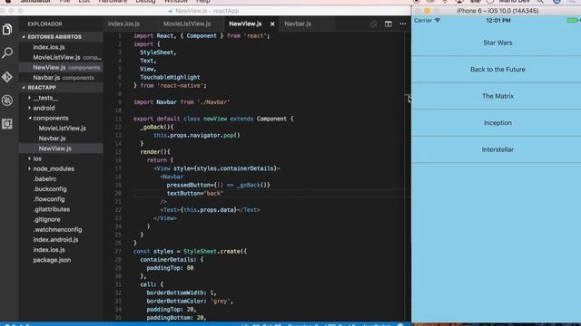
Task: Click the EXPLORADOR panel title
Action: coord(44,24)
